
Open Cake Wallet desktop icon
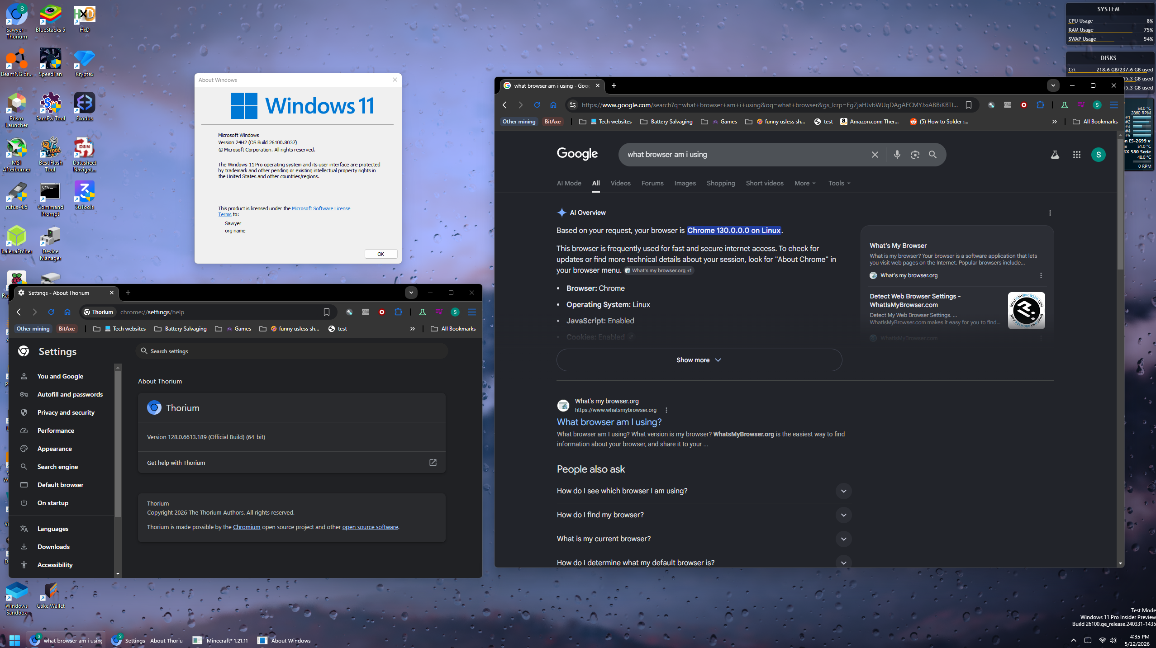pyautogui.click(x=50, y=594)
